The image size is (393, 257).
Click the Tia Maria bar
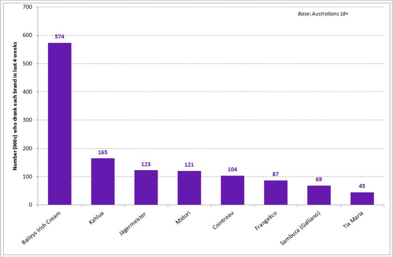tap(362, 199)
